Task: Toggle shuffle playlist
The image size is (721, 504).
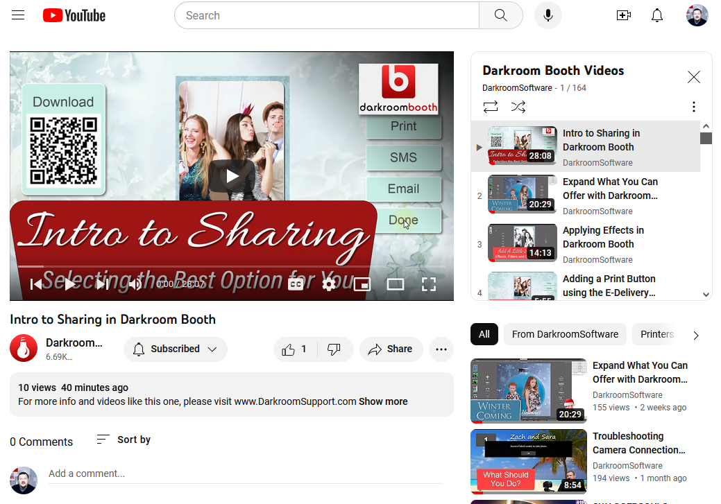Action: tap(518, 107)
